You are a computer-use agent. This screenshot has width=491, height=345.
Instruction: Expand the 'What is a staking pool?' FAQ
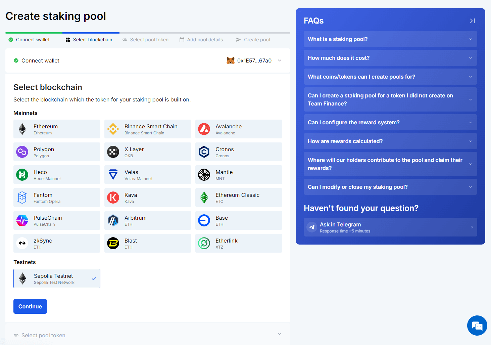coord(390,39)
